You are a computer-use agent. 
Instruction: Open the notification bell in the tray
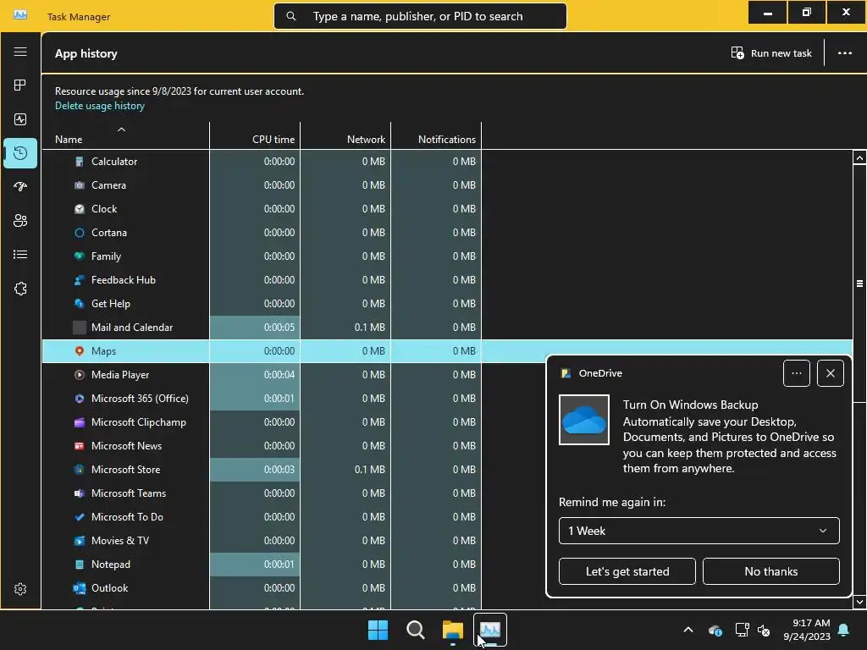coord(844,630)
